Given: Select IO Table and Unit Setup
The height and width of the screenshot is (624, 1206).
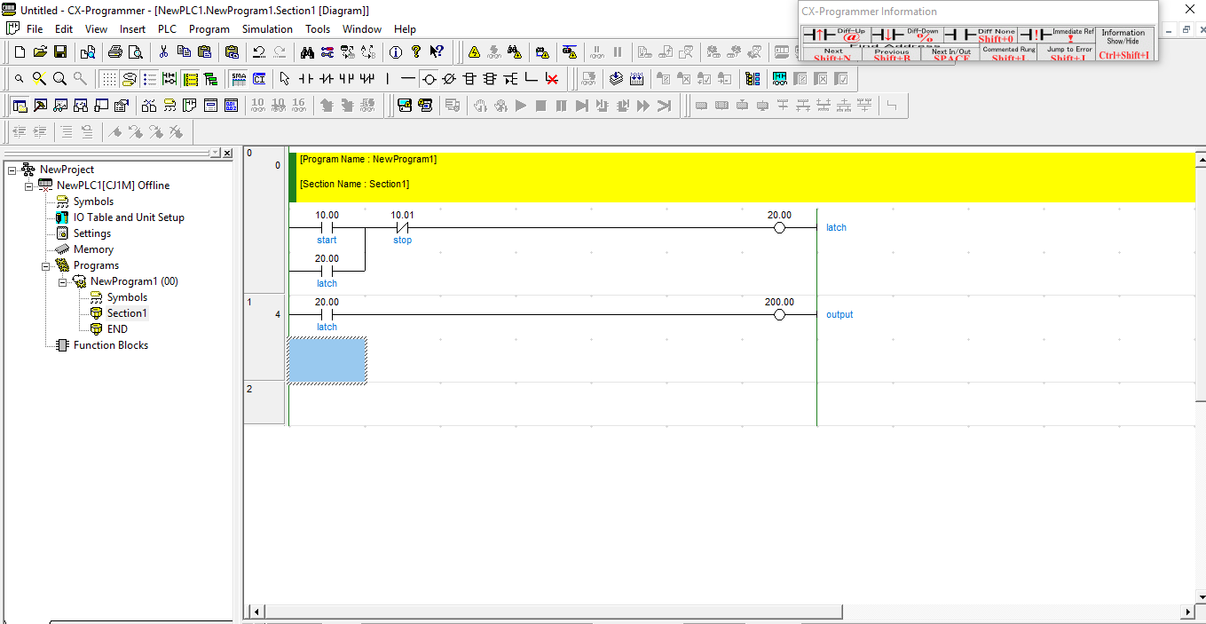Looking at the screenshot, I should (x=129, y=217).
